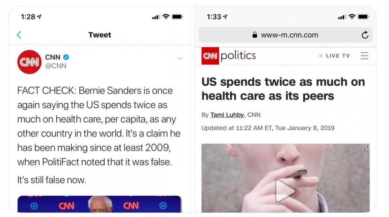Tap Wi-Fi icon in right phone status bar
This screenshot has height=217, width=389.
coord(352,17)
